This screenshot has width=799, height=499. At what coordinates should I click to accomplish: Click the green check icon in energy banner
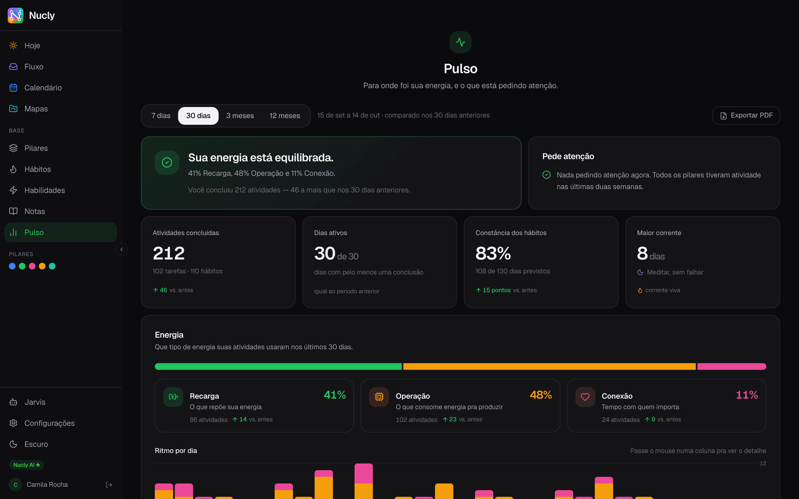167,162
